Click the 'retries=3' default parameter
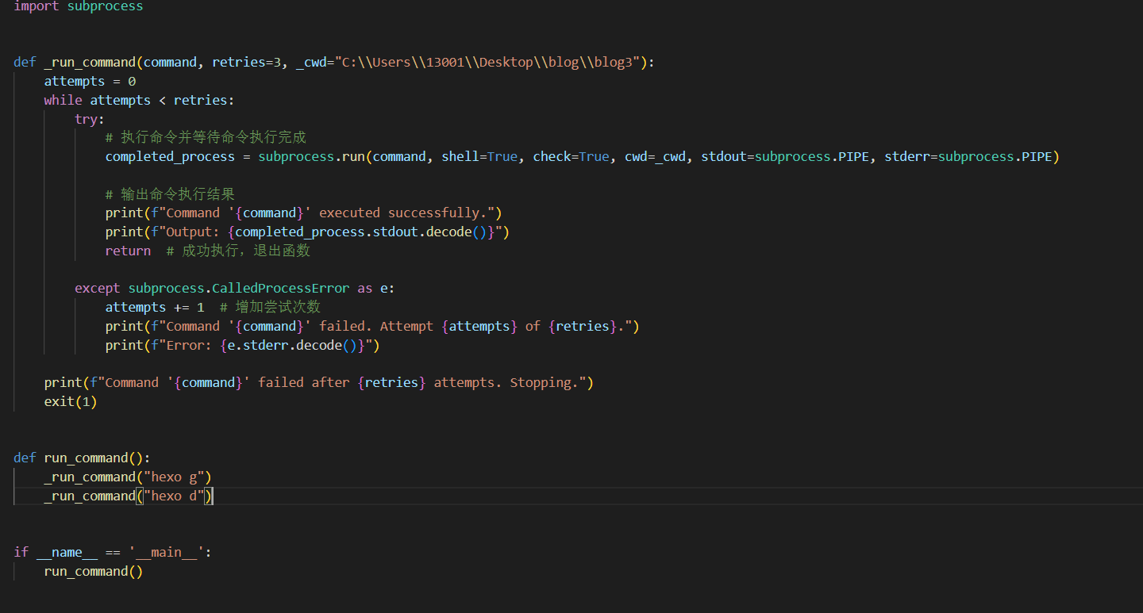1143x613 pixels. [x=245, y=62]
